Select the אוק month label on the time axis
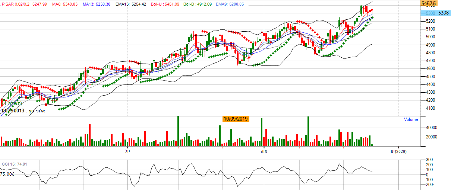The width and height of the screenshot is (451, 192). tap(264, 151)
